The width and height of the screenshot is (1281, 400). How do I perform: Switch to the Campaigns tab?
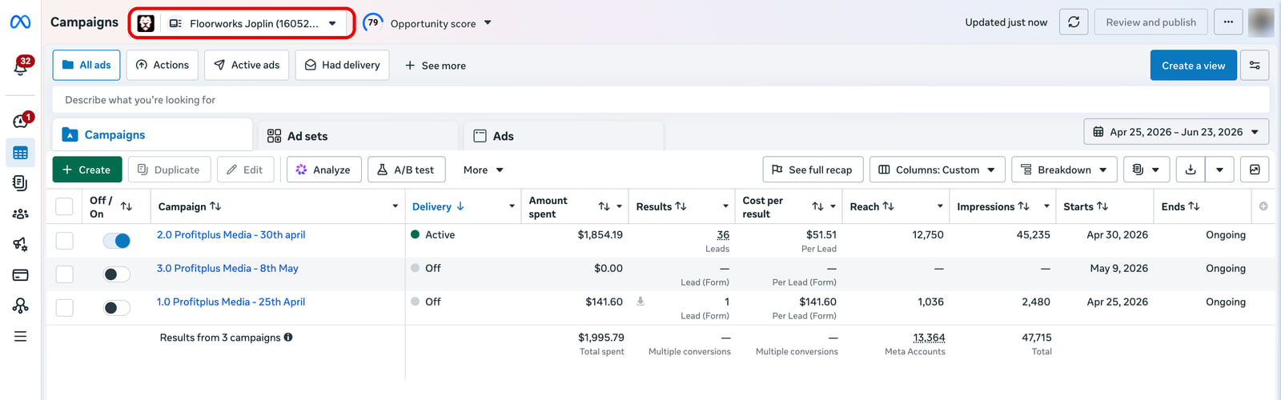152,134
